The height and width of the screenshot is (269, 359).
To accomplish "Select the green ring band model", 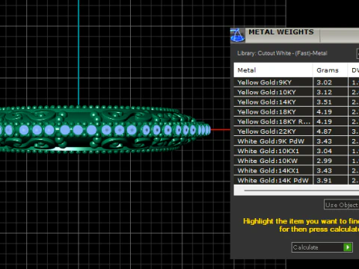I will [x=105, y=129].
